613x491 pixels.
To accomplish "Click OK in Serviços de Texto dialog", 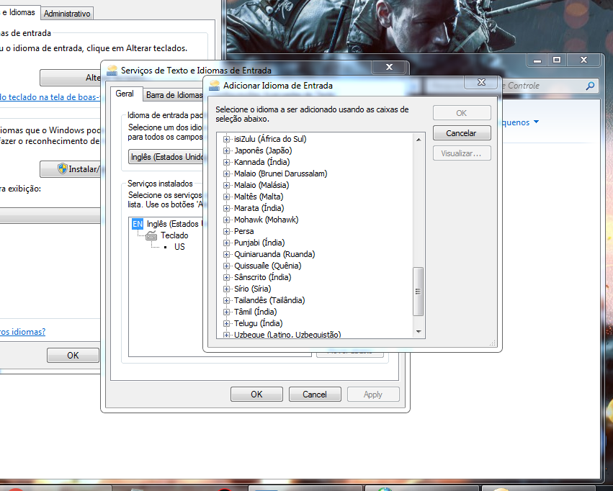I will pyautogui.click(x=256, y=394).
